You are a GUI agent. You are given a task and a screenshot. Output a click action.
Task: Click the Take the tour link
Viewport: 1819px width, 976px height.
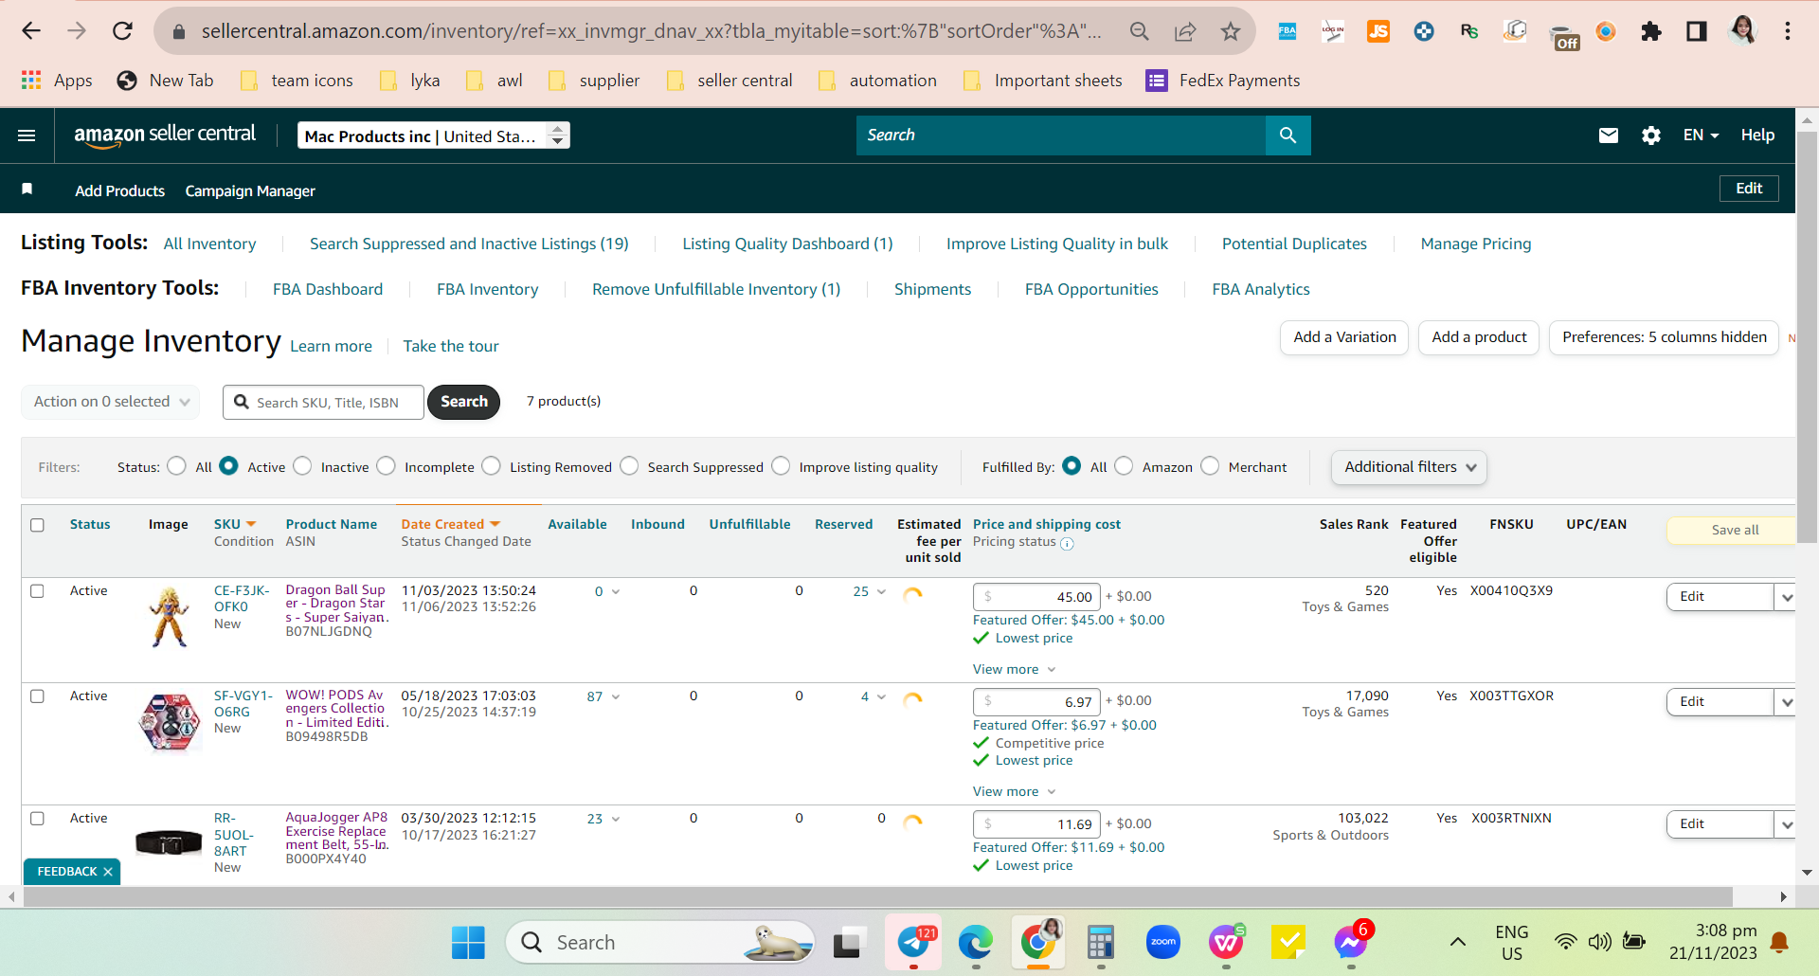click(451, 346)
